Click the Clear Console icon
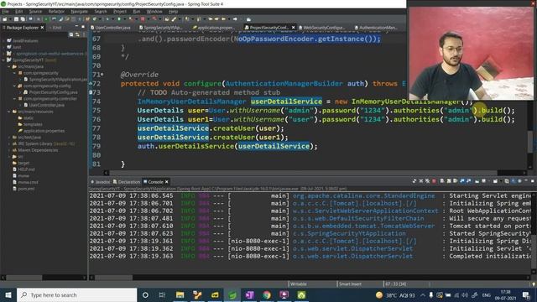 point(442,181)
